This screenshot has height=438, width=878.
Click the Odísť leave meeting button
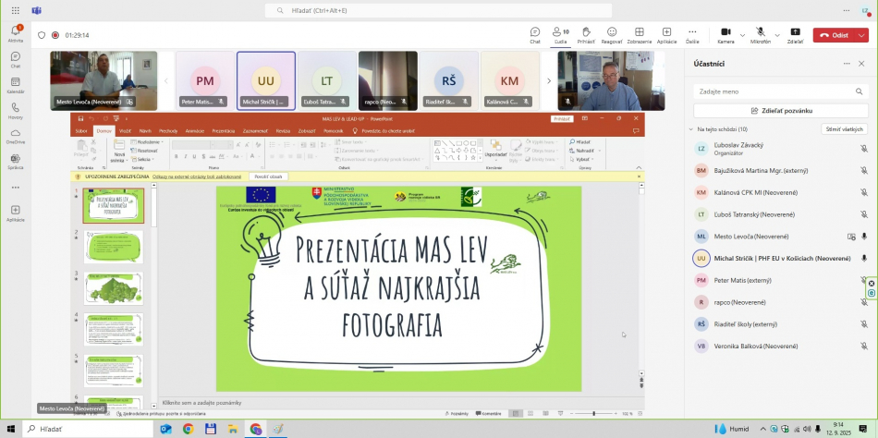[x=834, y=35]
